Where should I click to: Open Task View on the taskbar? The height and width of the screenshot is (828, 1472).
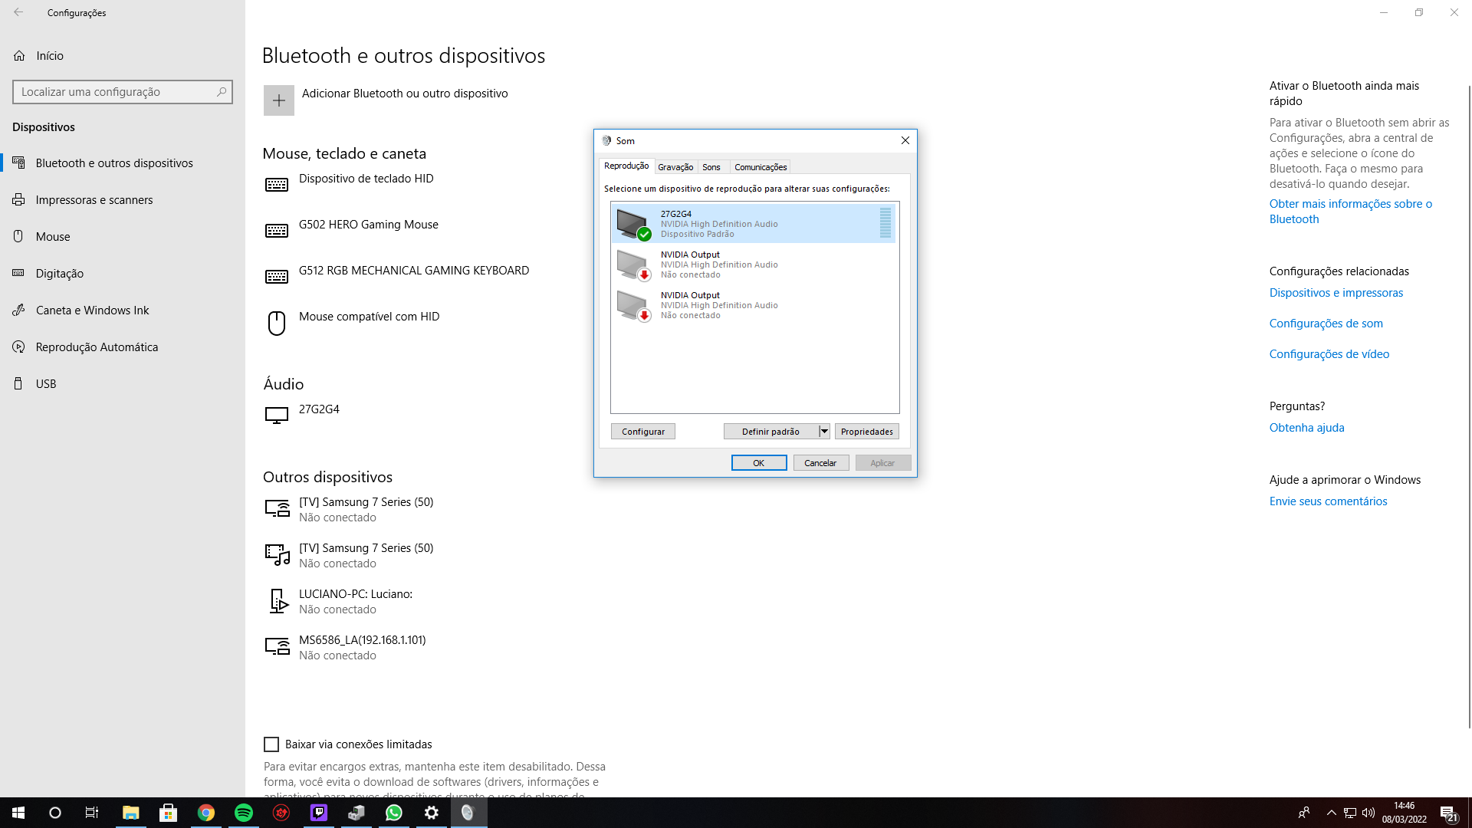click(x=92, y=813)
